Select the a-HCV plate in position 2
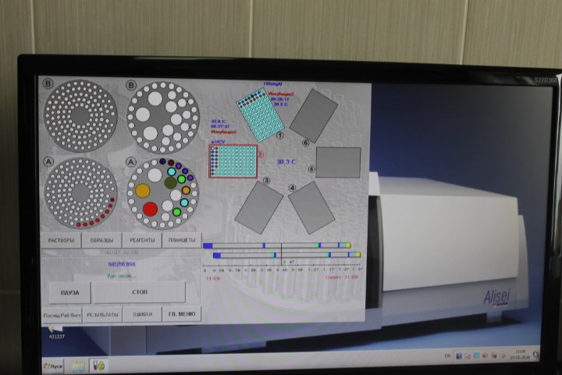The height and width of the screenshot is (375, 562). [233, 161]
